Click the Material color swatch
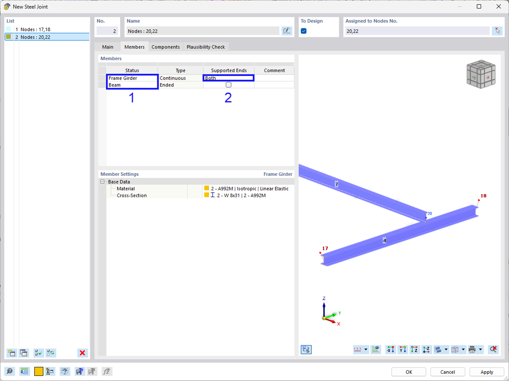The image size is (509, 381). (x=207, y=188)
